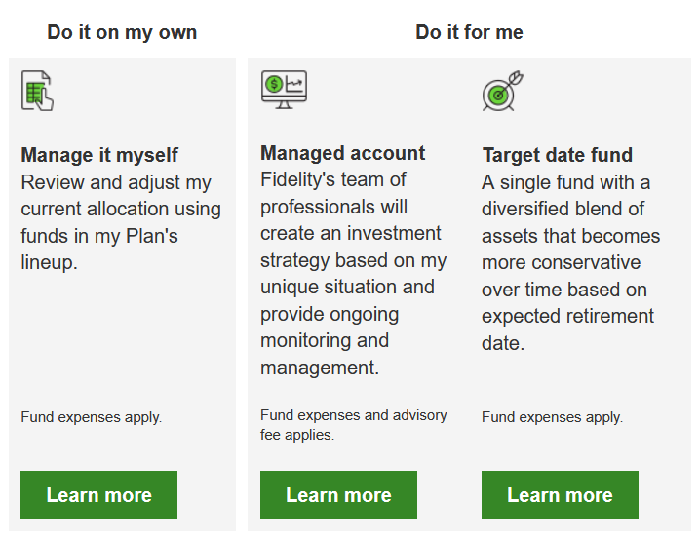Open Learn more under Manage it myself
Image resolution: width=699 pixels, height=543 pixels.
click(x=98, y=495)
